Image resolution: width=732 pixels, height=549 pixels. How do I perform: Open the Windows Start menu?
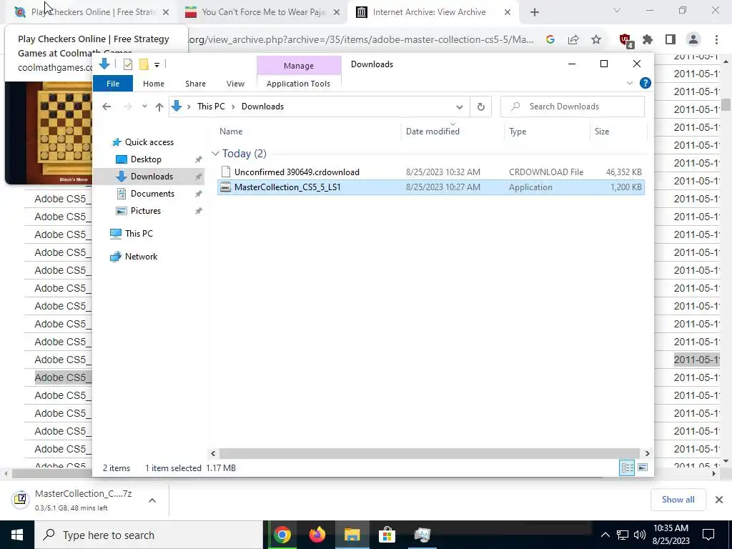pos(17,535)
